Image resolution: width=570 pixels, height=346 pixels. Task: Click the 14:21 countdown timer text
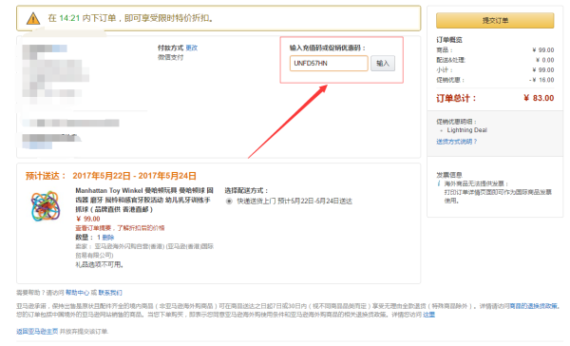(69, 18)
